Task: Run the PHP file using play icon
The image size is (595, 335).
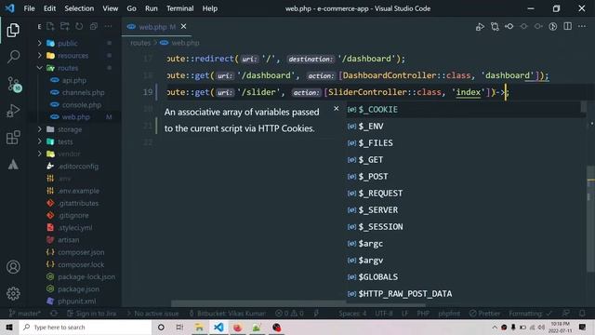Action: (480, 27)
